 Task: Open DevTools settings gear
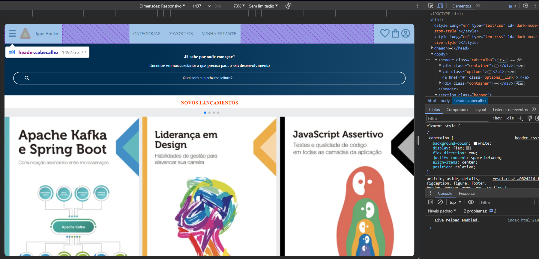tap(526, 6)
